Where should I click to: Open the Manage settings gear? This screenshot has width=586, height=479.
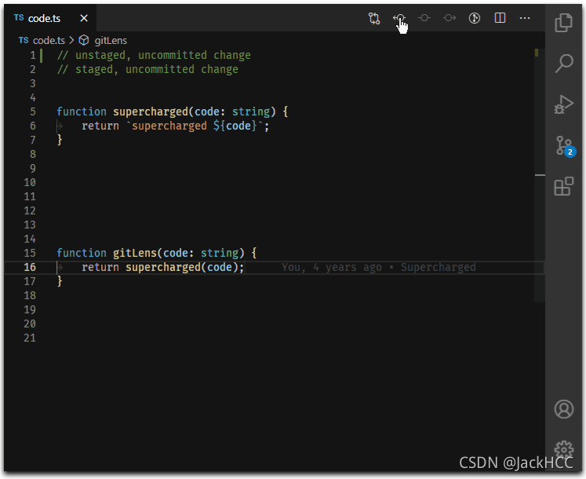click(x=563, y=449)
